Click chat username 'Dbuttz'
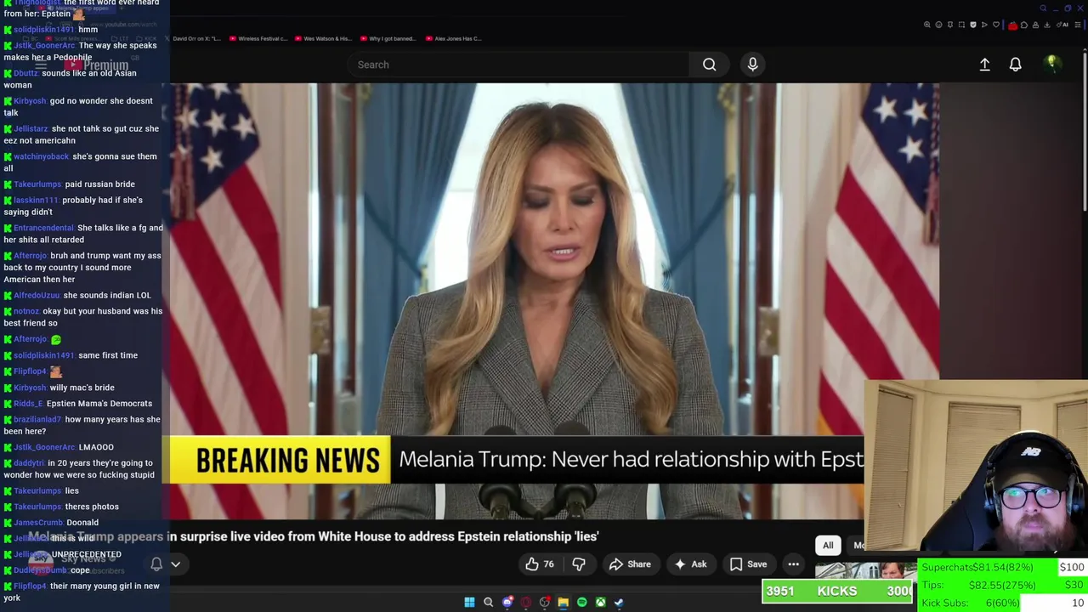The width and height of the screenshot is (1088, 612). [25, 73]
